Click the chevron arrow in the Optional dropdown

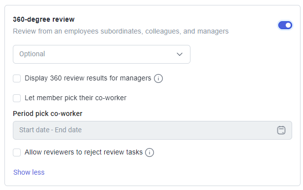coord(180,54)
